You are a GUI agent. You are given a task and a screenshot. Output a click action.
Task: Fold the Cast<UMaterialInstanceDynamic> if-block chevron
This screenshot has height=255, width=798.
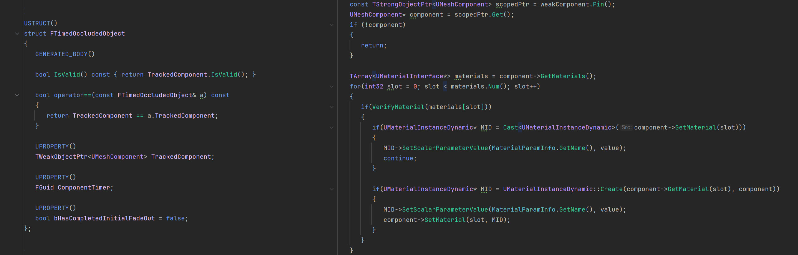[331, 127]
